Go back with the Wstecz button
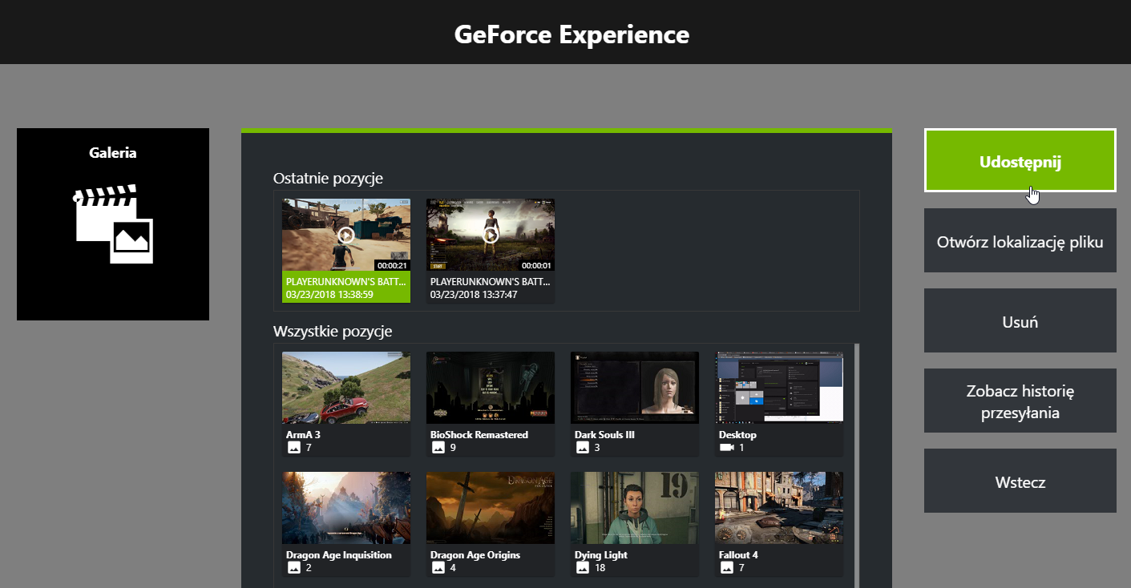This screenshot has width=1131, height=588. 1020,481
